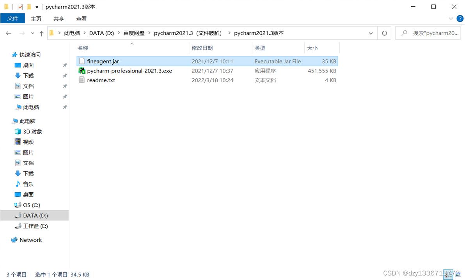465x280 pixels.
Task: Click the Forward navigation arrow
Action: coord(22,33)
